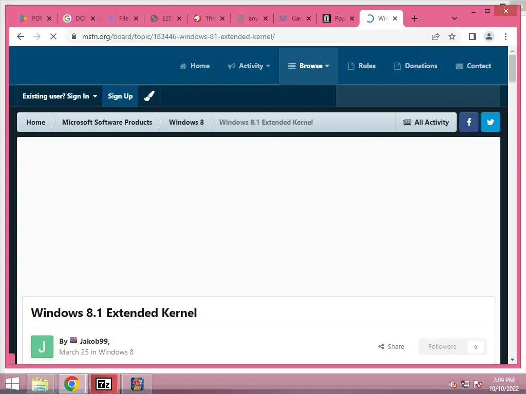Screen dimensions: 526x394
Task: Switch to the any tab
Action: (248, 18)
